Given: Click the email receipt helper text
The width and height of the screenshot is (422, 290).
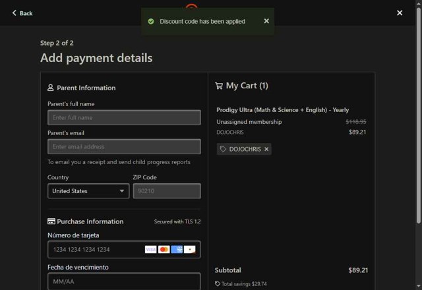Looking at the screenshot, I should coord(119,162).
